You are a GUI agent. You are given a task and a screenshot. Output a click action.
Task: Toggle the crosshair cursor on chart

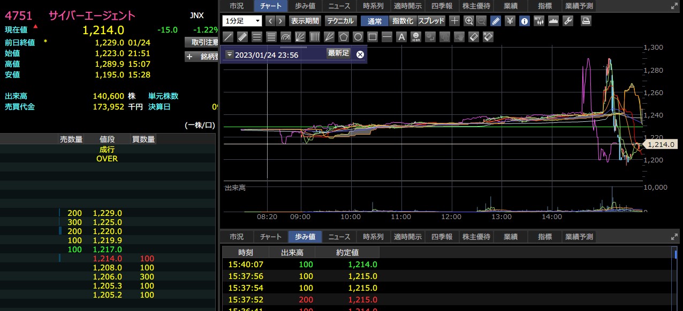(x=454, y=21)
